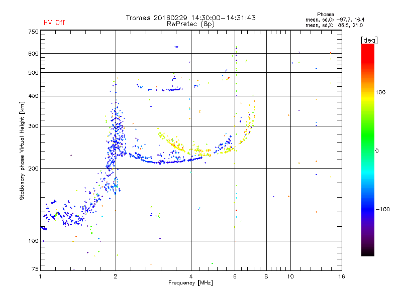Select the plot title 'Tromsø 20160229 14:30:00-14:31:43'
The width and height of the screenshot is (402, 301).
tap(190, 18)
